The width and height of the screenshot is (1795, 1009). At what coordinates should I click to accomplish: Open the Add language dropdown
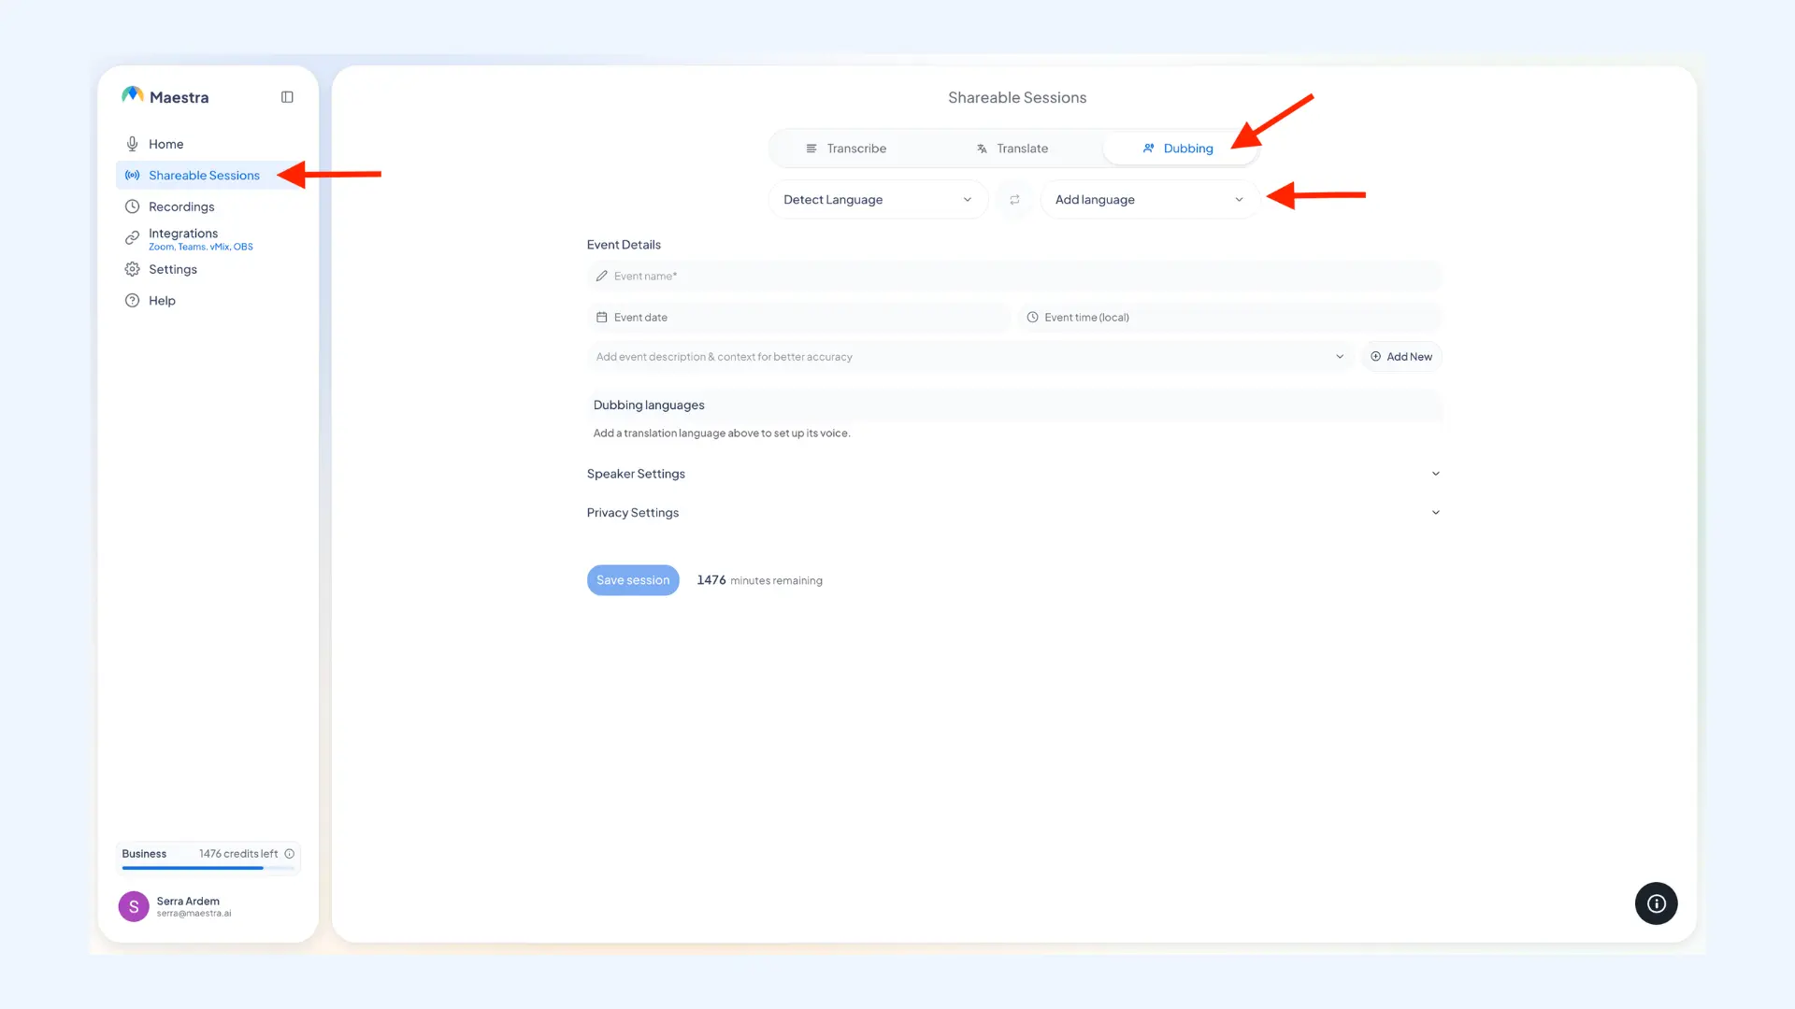1149,200
